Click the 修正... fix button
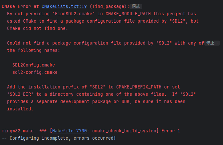This screenshot has width=223, height=145. [x=212, y=43]
